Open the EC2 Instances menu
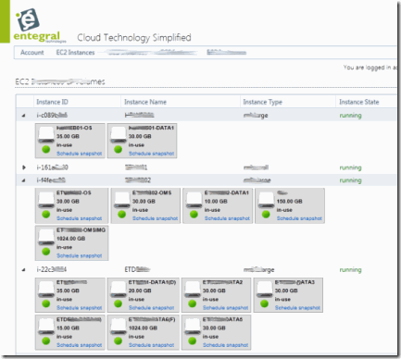This screenshot has width=401, height=359. (75, 53)
